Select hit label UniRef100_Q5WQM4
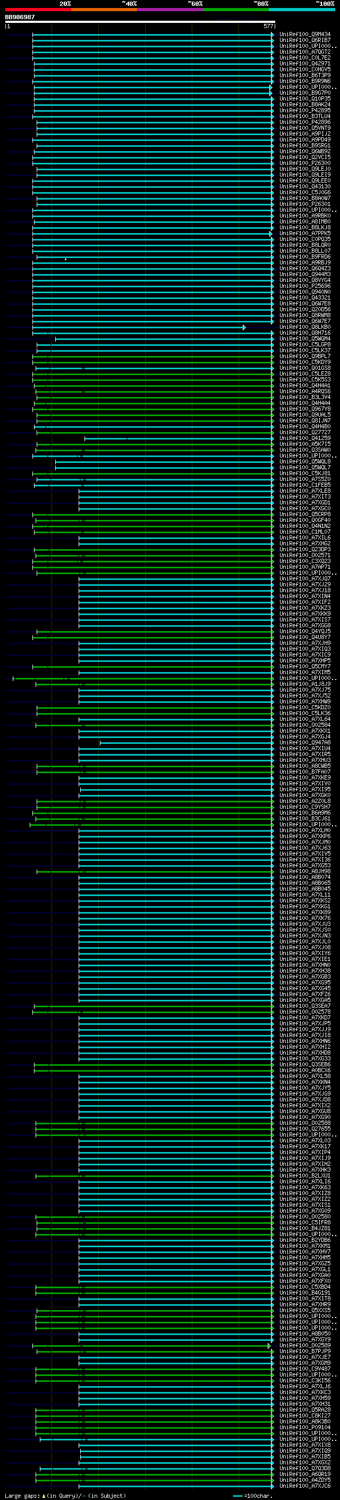This screenshot has width=340, height=1500. tap(305, 339)
